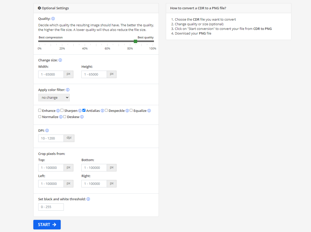Show info about the Deskew option
This screenshot has height=232, width=311.
coord(82,117)
